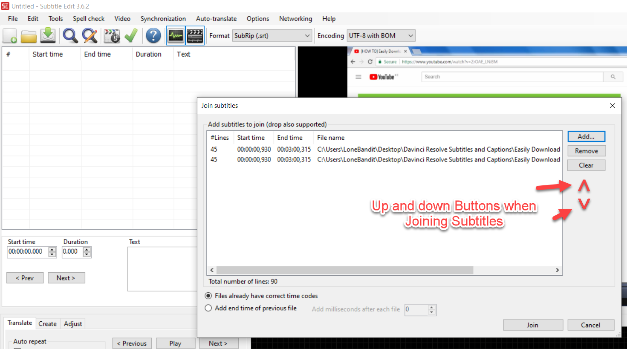Select 'Add end time of previous file'
Image resolution: width=627 pixels, height=349 pixels.
pyautogui.click(x=208, y=308)
